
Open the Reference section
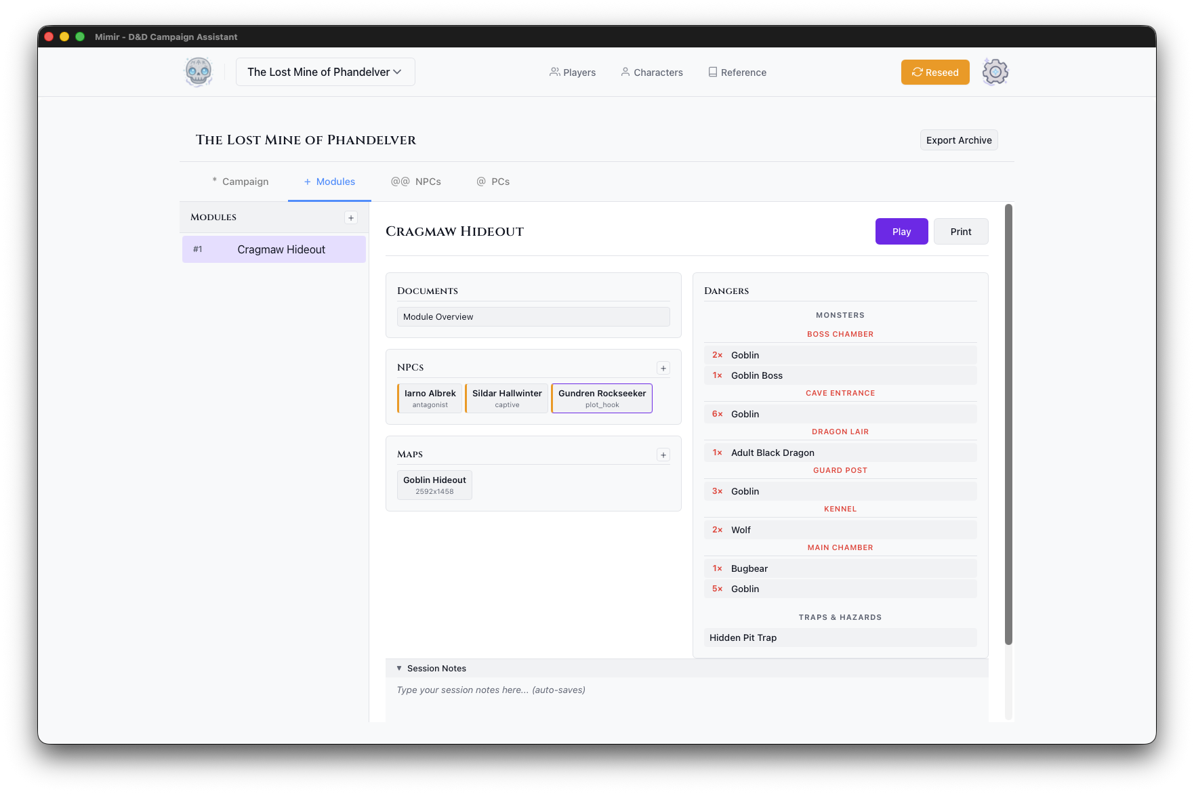coord(737,72)
